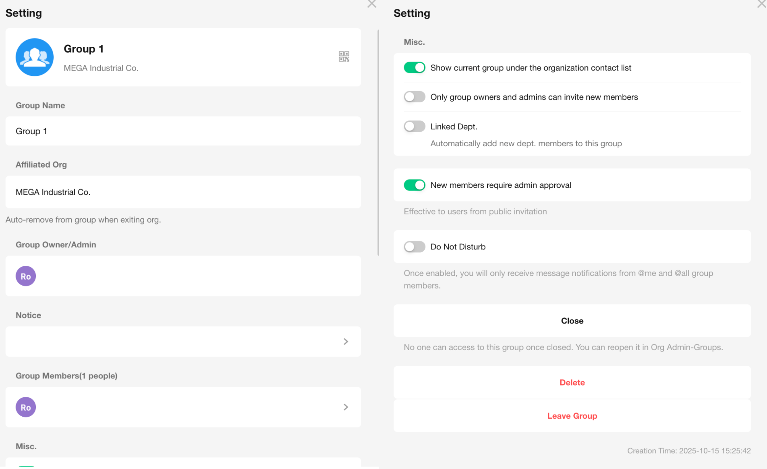767x469 pixels.
Task: Expand the Notice section chevron
Action: pos(346,341)
